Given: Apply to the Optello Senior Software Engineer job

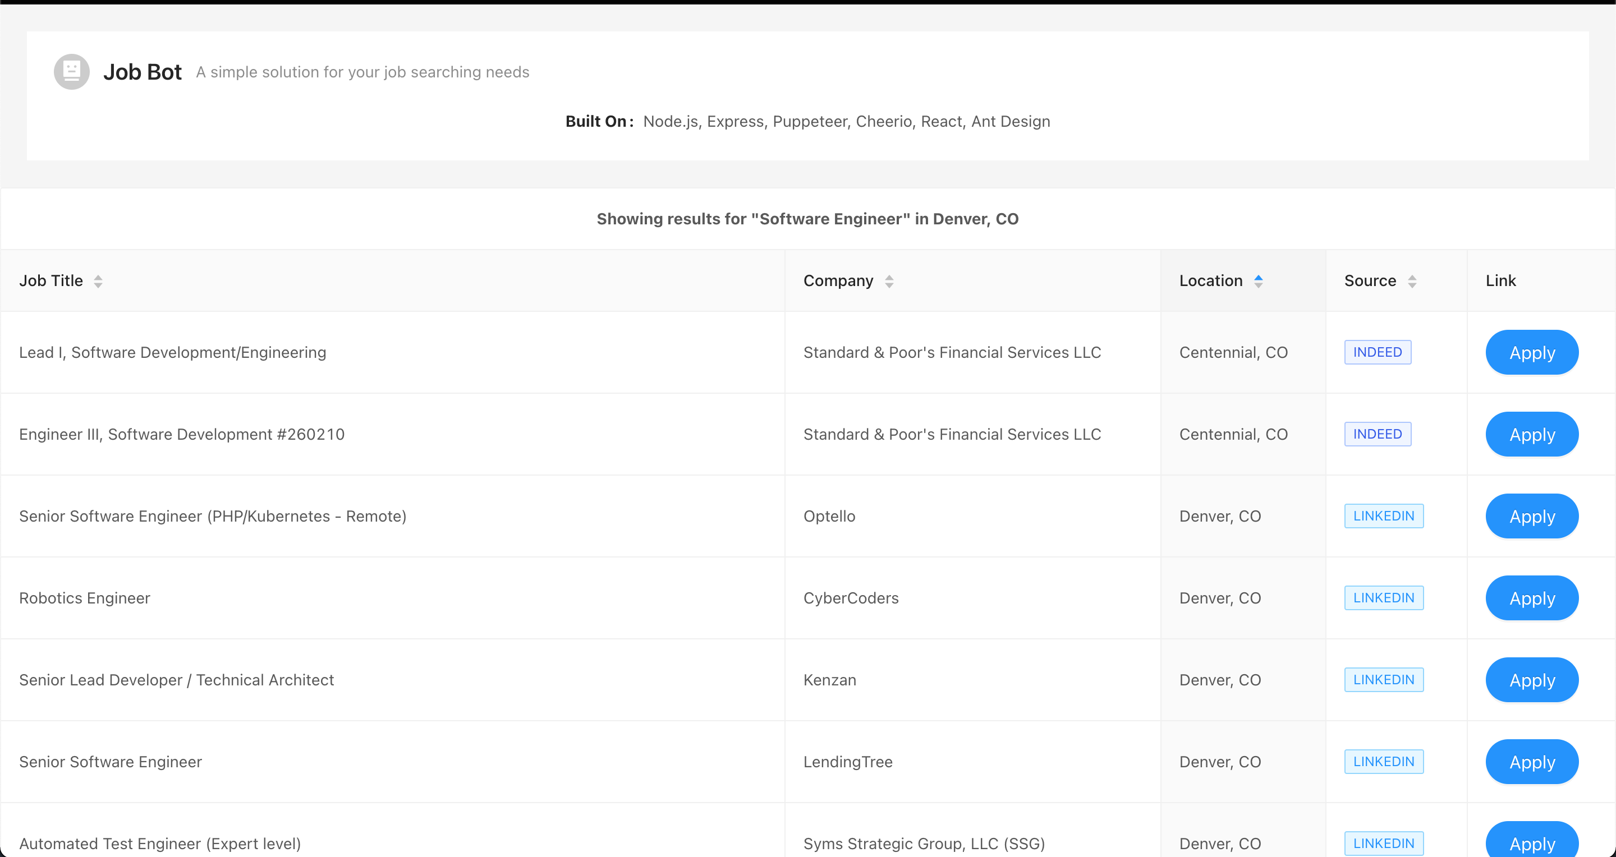Looking at the screenshot, I should (1531, 516).
